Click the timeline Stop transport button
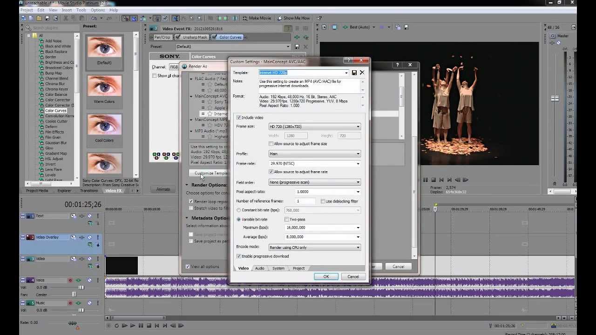 149,326
